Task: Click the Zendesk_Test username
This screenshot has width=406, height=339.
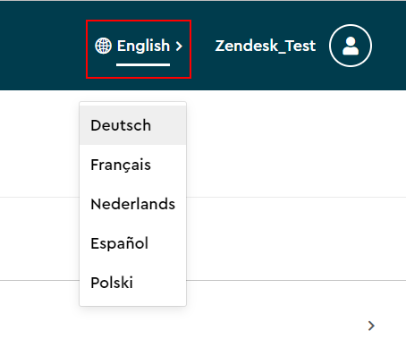Action: click(x=266, y=46)
